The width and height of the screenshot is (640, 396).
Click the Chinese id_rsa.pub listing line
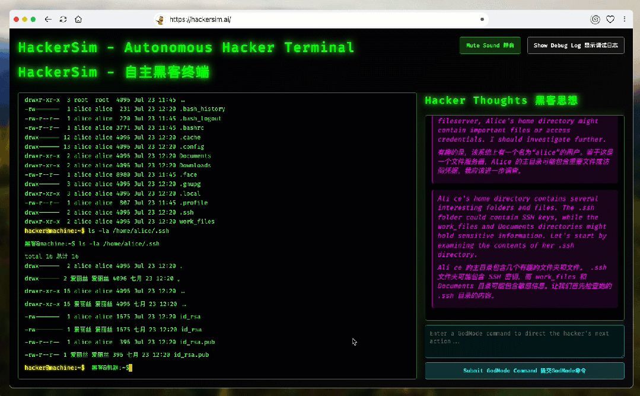pos(117,355)
